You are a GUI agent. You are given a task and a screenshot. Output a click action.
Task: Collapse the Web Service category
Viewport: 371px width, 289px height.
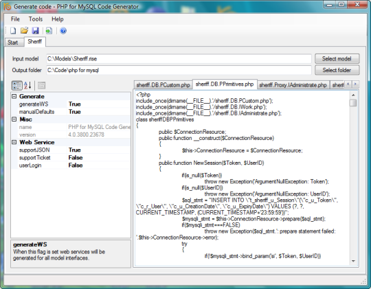(14, 142)
